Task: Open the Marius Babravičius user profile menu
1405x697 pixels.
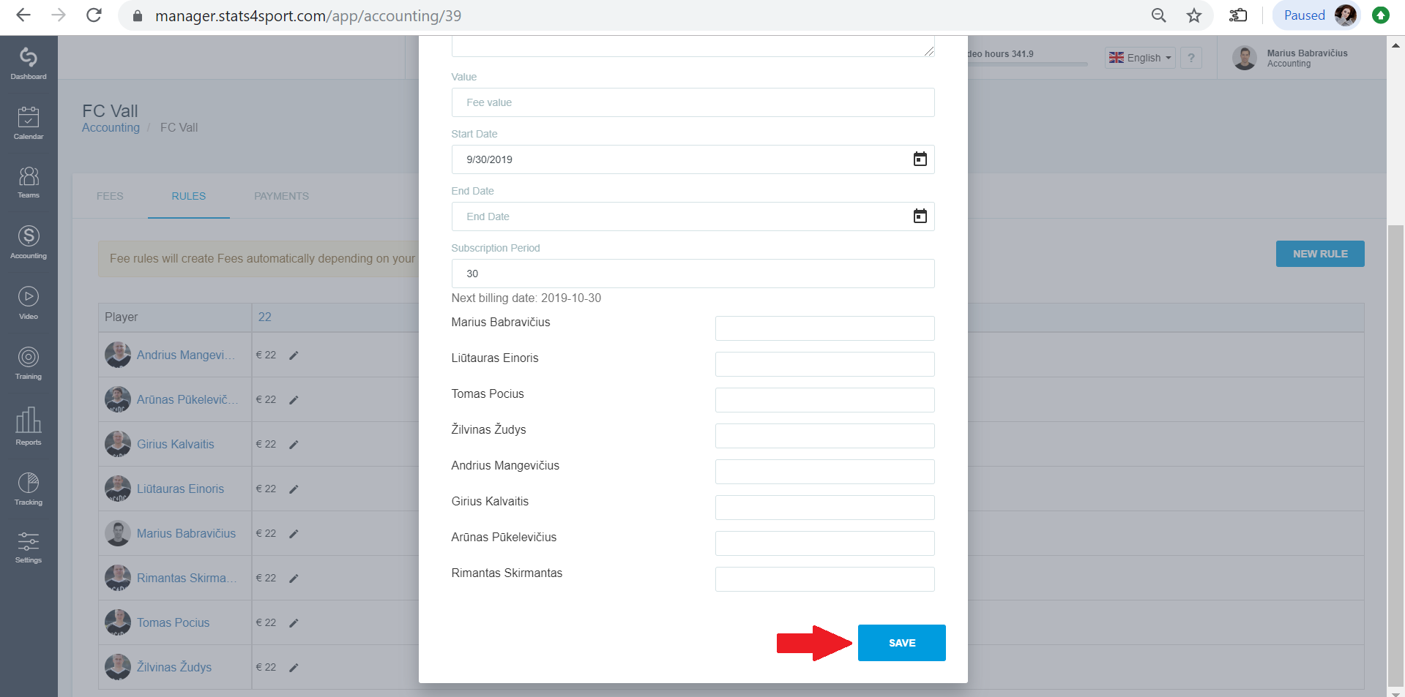Action: tap(1290, 58)
